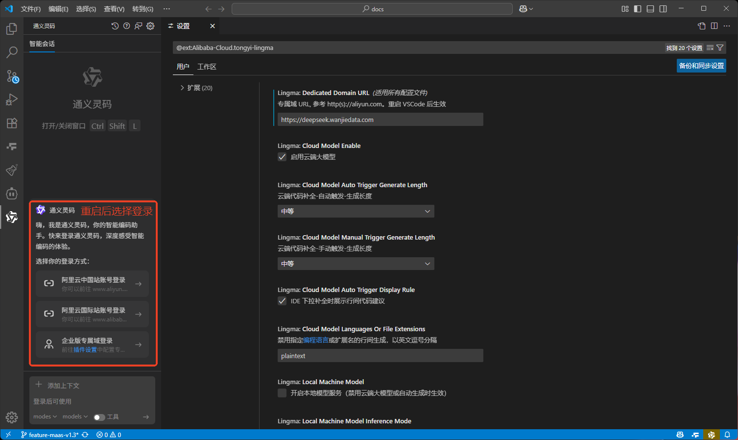Open the Extensions view
This screenshot has width=738, height=440.
12,123
